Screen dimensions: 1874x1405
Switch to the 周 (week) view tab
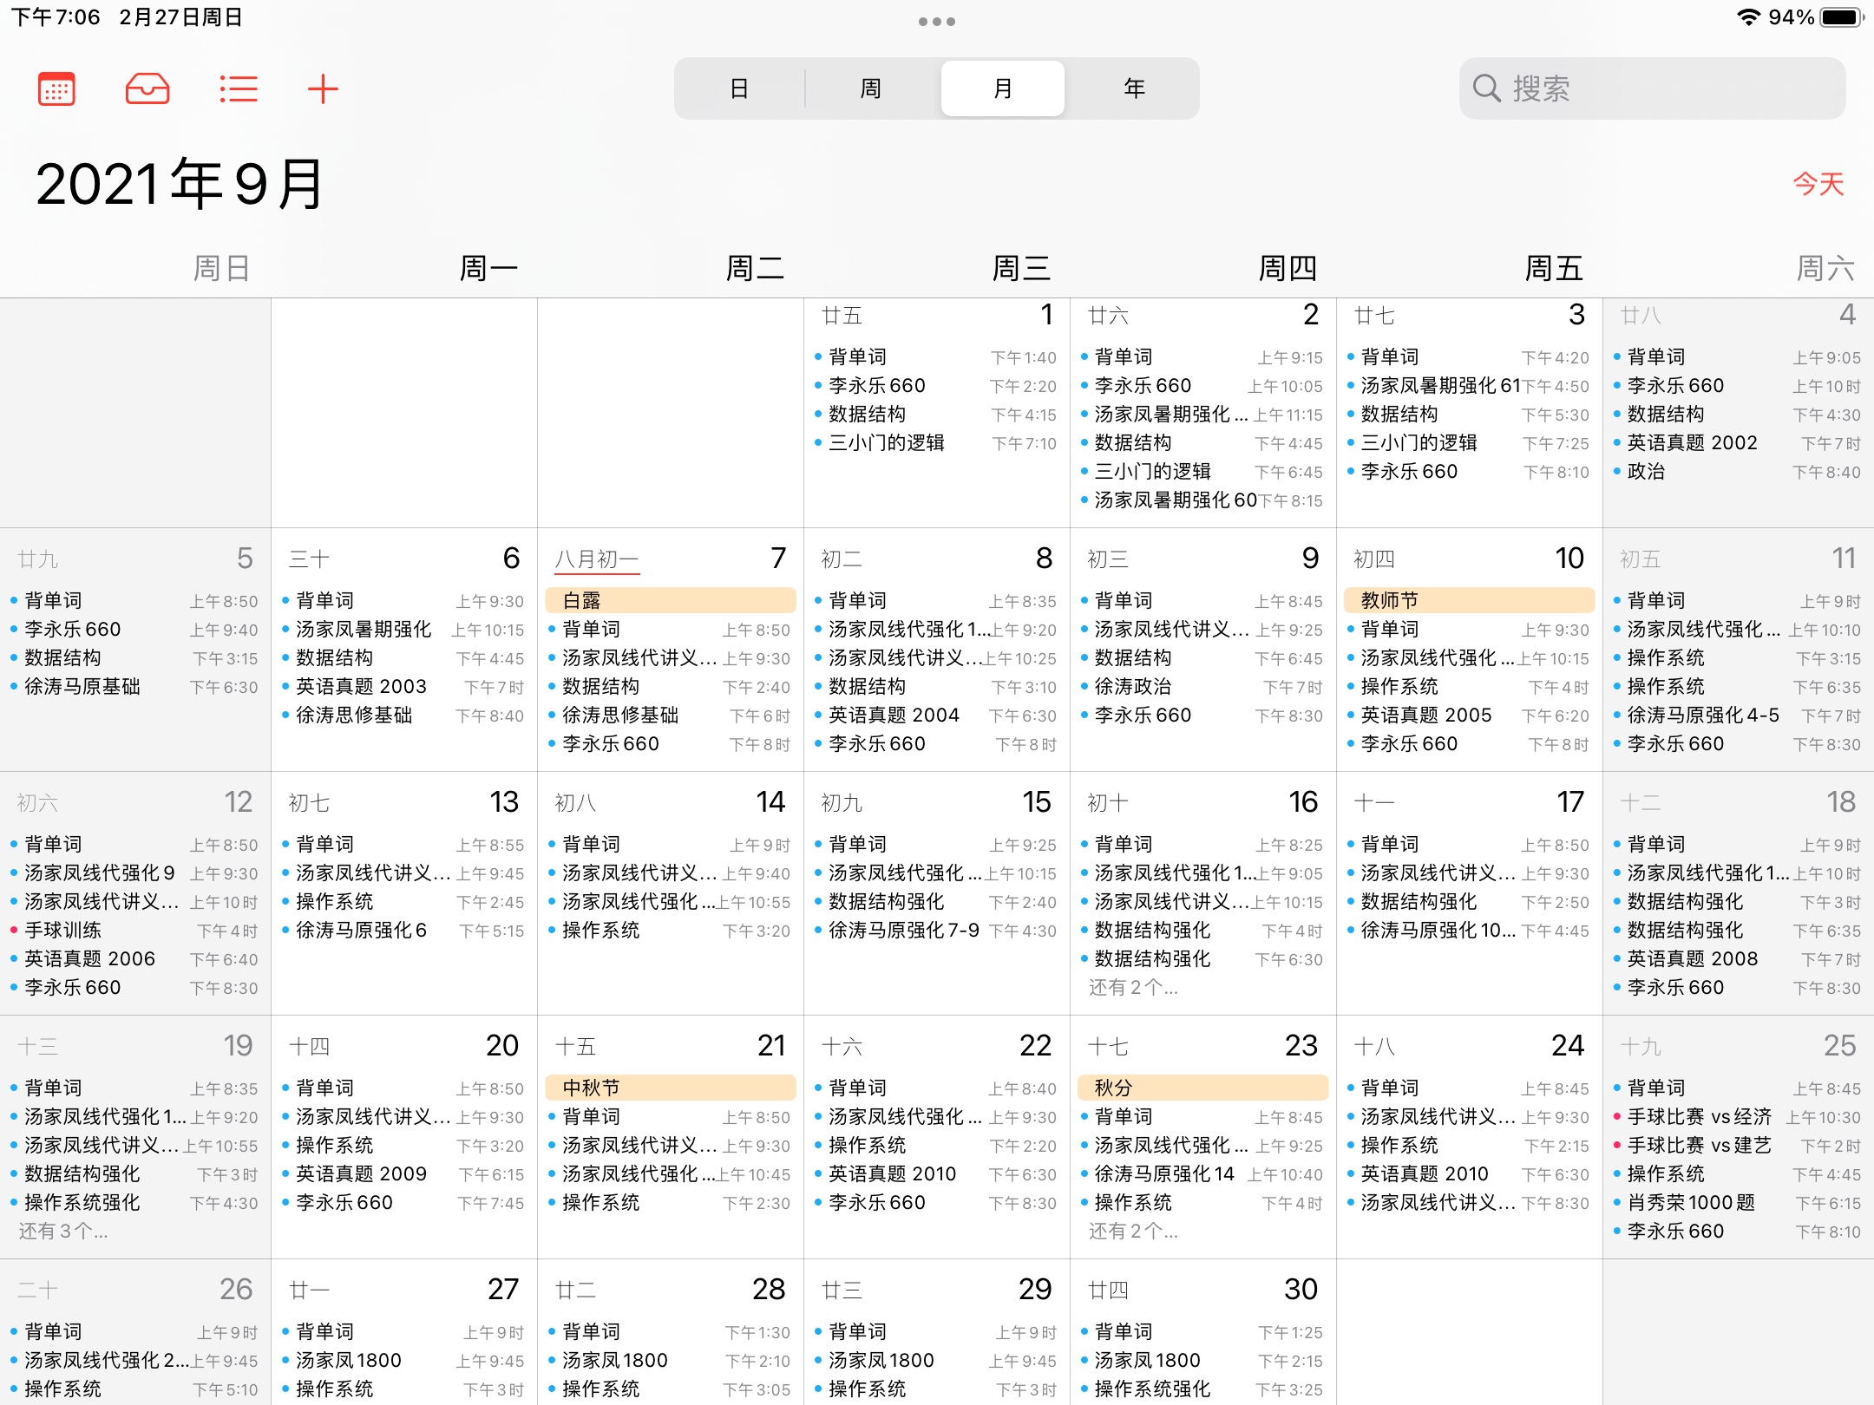(870, 88)
